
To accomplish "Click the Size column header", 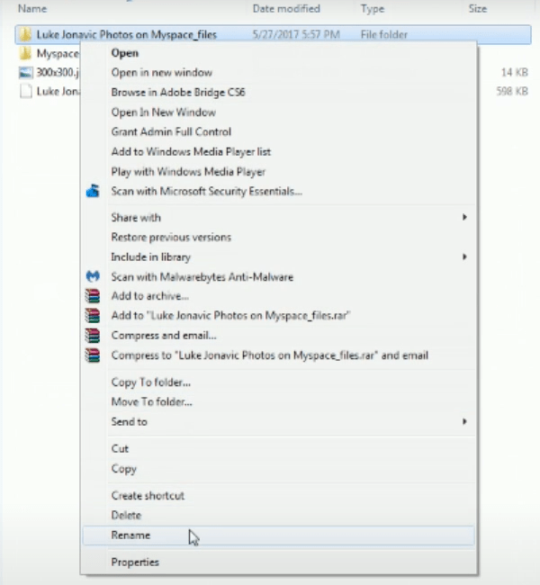I will point(477,9).
